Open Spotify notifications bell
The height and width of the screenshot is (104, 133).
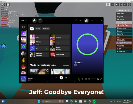76,20
